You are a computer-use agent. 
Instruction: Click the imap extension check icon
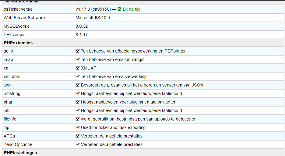click(x=78, y=59)
